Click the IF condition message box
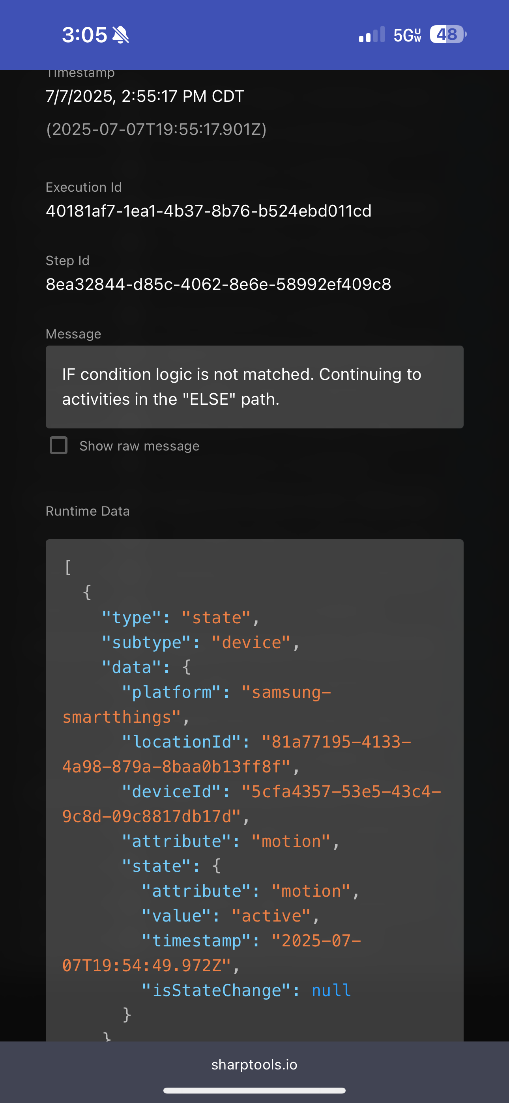 (x=254, y=387)
